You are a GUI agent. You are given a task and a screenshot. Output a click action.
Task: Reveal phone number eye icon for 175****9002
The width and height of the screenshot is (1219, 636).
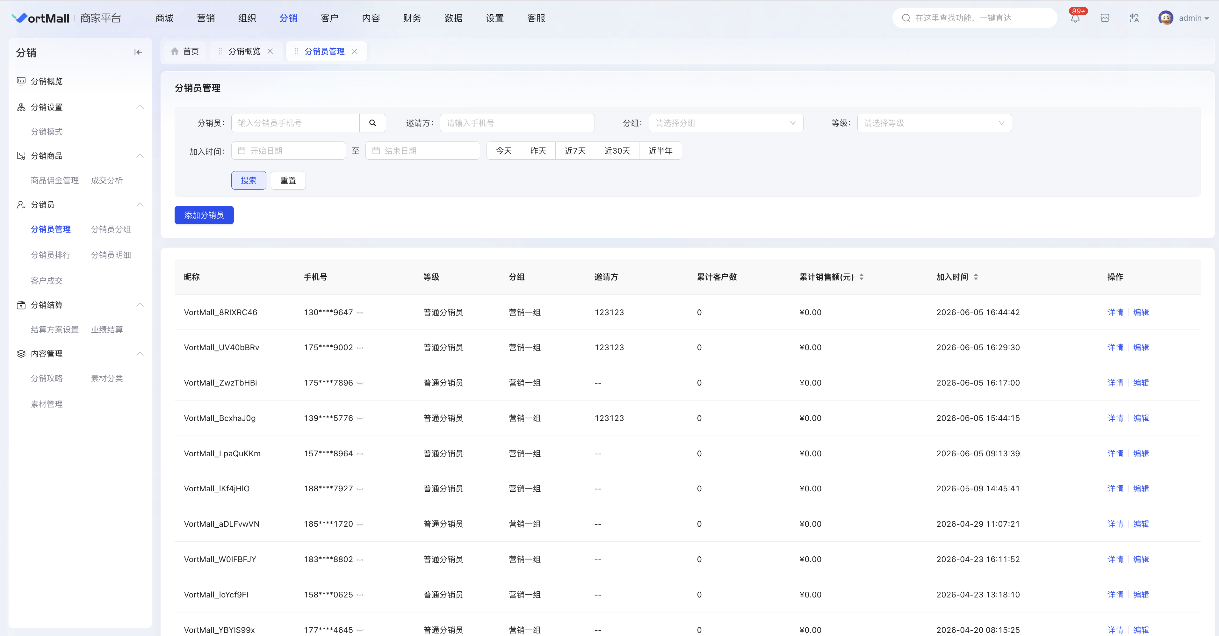360,348
